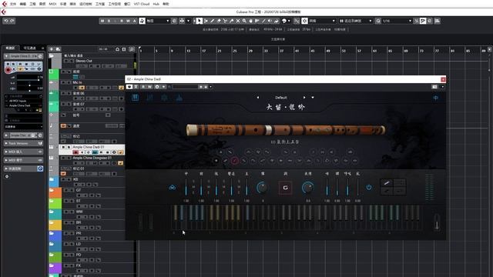Viewport: 493px width, 277px height.
Task: Click the FX folder track name
Action: pos(79,265)
